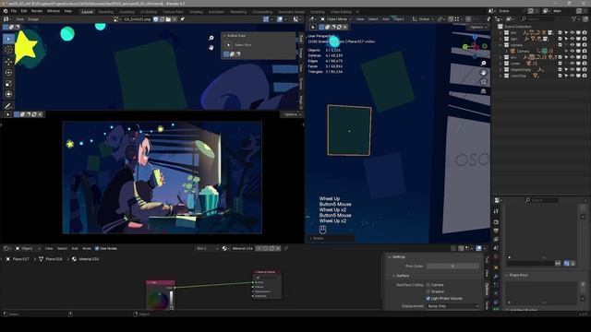The height and width of the screenshot is (332, 591).
Task: Open the Image menu in image editor header
Action: (x=33, y=18)
